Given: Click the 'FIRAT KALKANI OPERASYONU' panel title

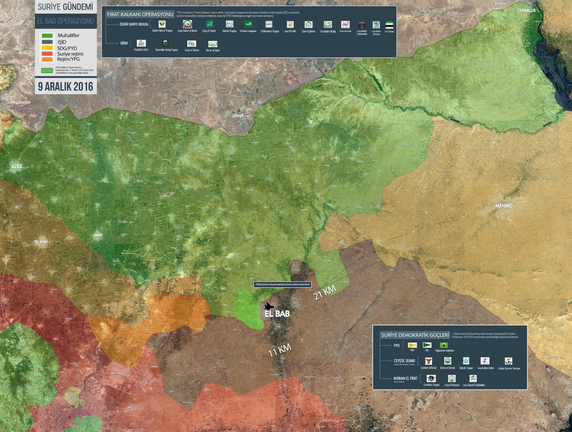Looking at the screenshot, I should coord(140,14).
